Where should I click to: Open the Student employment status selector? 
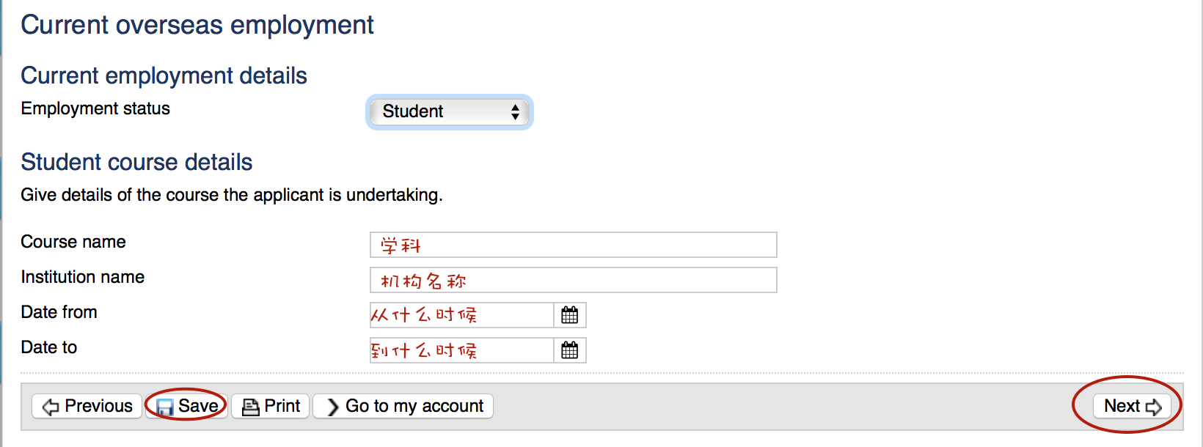tap(449, 111)
